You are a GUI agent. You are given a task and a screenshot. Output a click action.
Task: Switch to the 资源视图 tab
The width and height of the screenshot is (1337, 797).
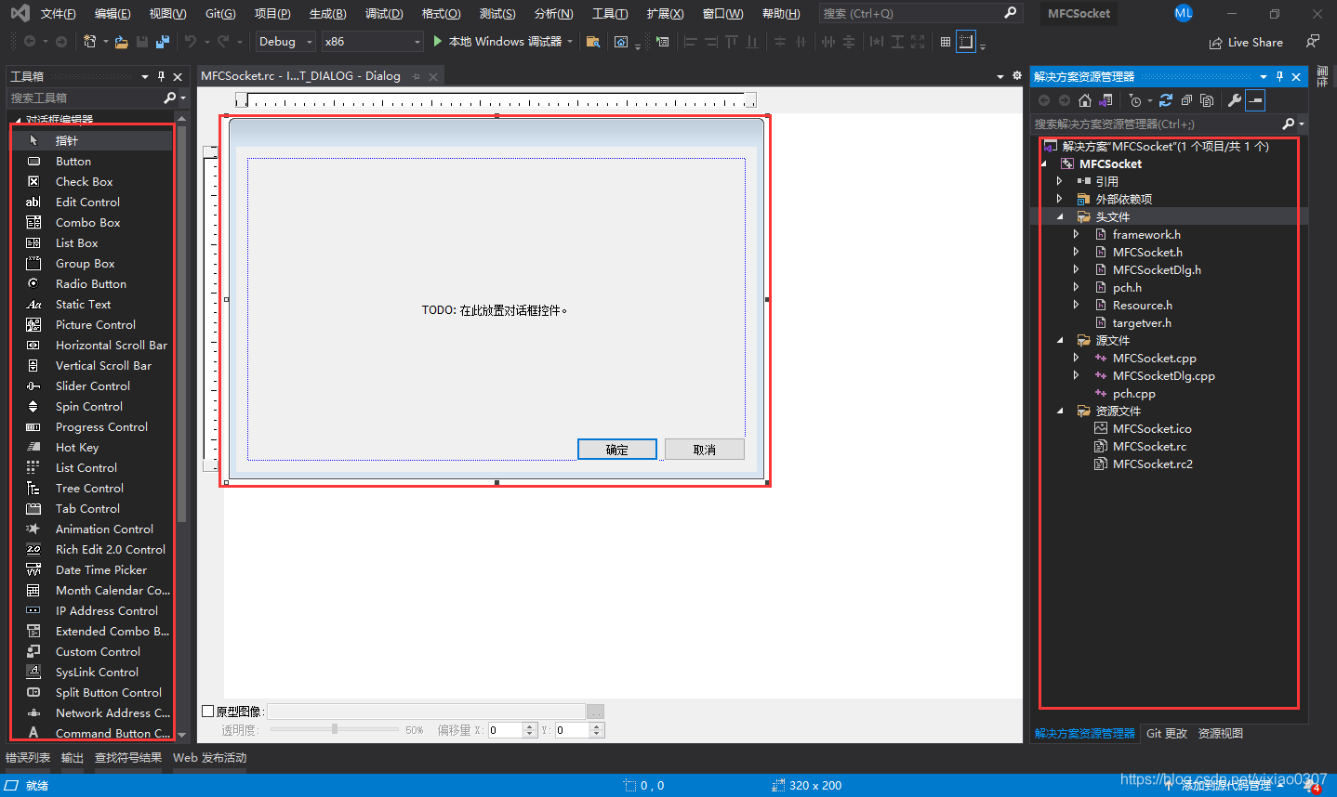point(1220,733)
